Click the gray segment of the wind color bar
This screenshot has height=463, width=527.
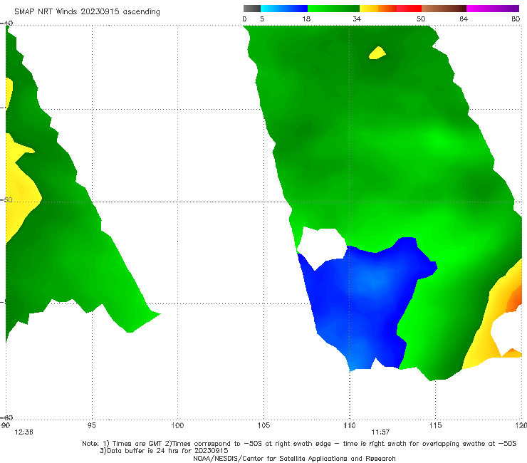click(251, 9)
